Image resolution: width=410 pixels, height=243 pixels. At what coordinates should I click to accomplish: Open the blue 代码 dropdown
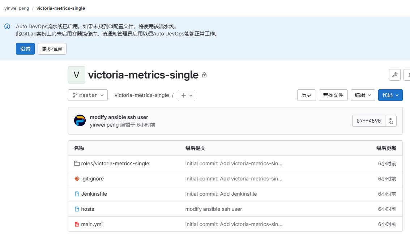click(x=390, y=95)
